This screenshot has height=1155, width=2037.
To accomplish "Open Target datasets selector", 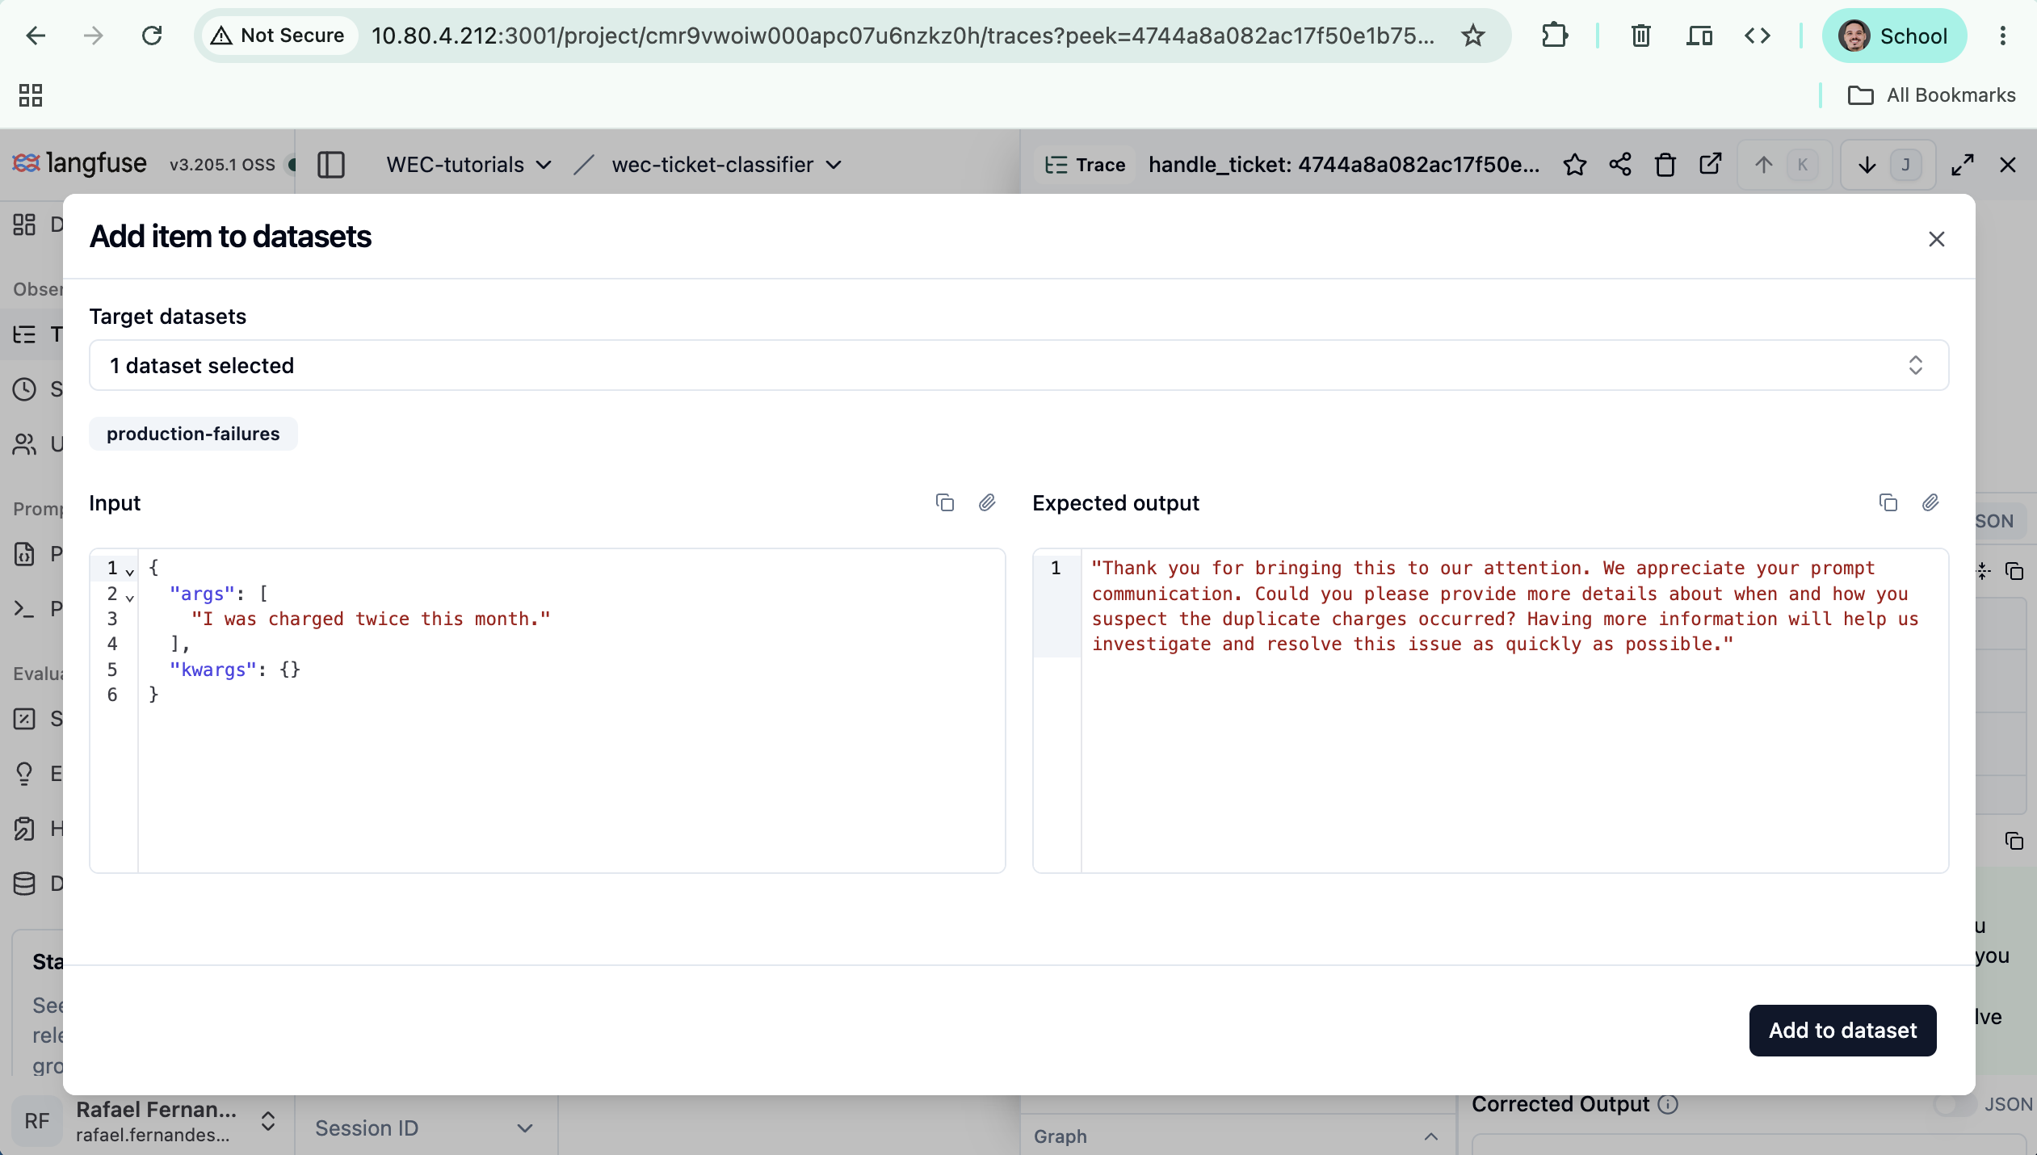I will click(x=1018, y=365).
